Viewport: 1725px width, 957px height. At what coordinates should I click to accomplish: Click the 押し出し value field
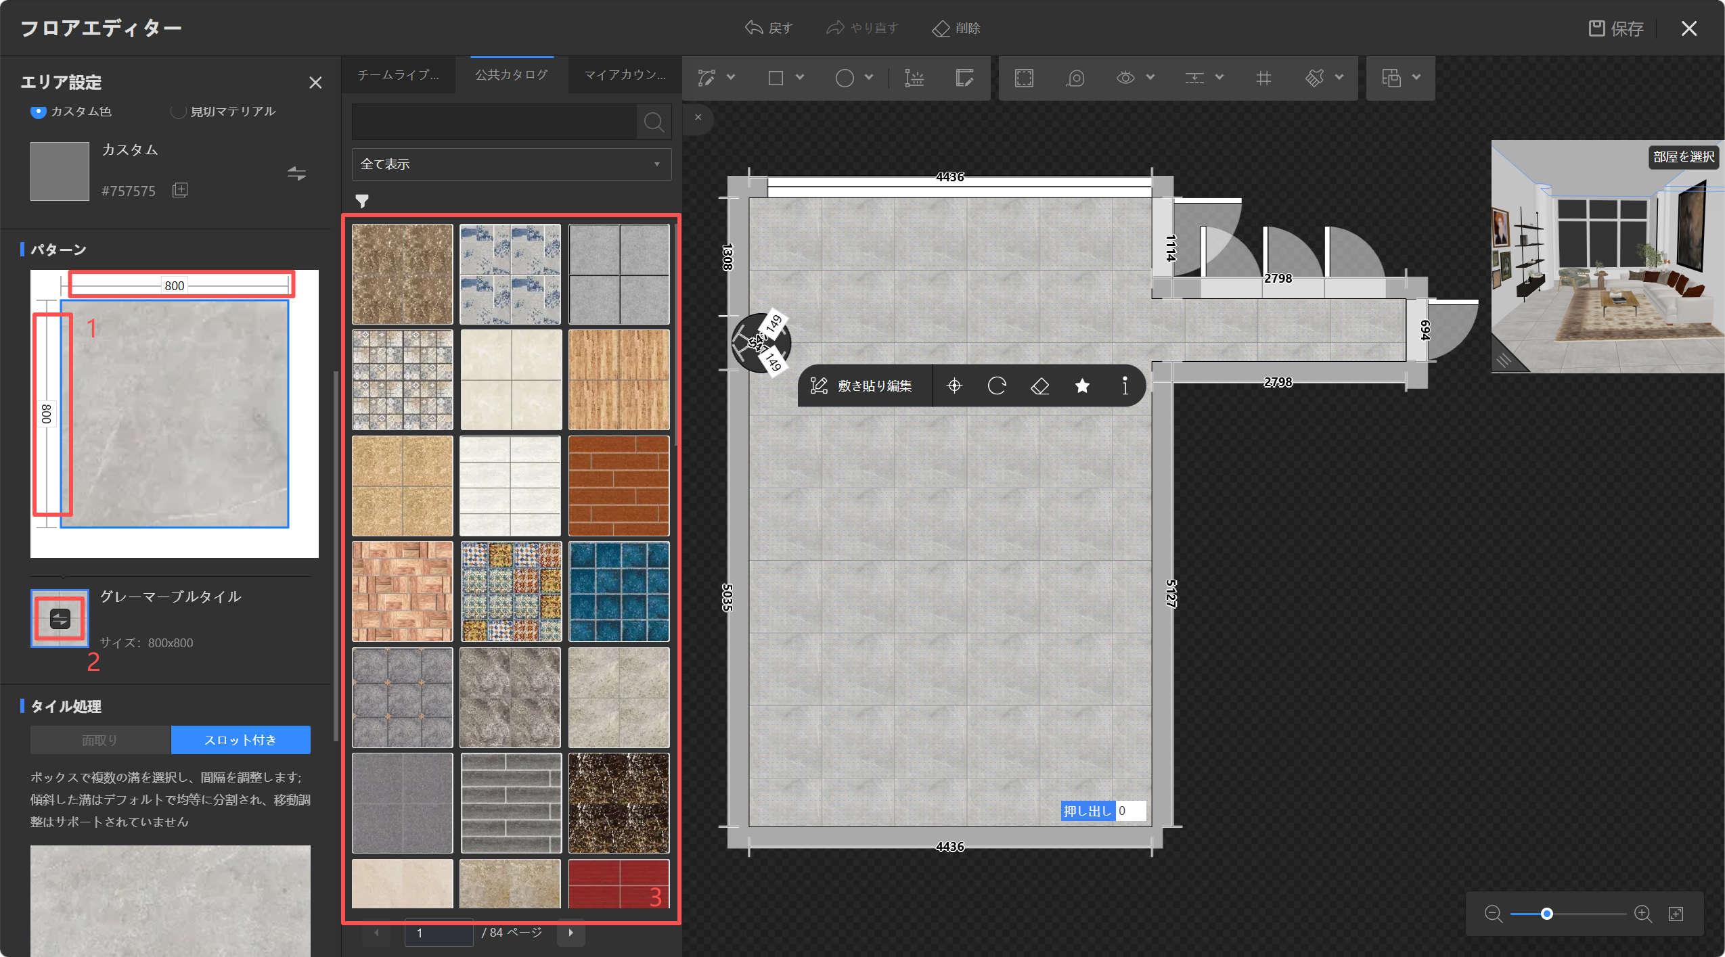pos(1131,810)
